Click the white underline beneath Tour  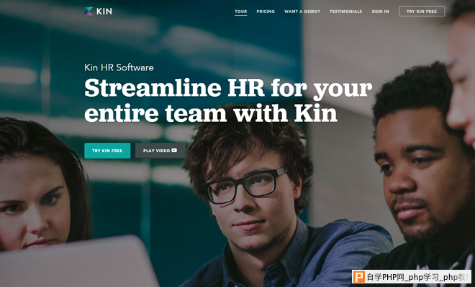click(241, 15)
